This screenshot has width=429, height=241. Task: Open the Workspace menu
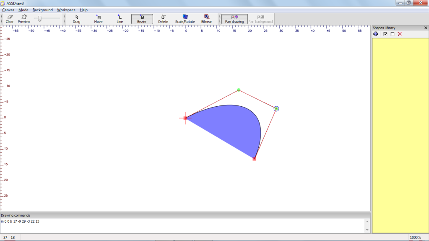(66, 10)
